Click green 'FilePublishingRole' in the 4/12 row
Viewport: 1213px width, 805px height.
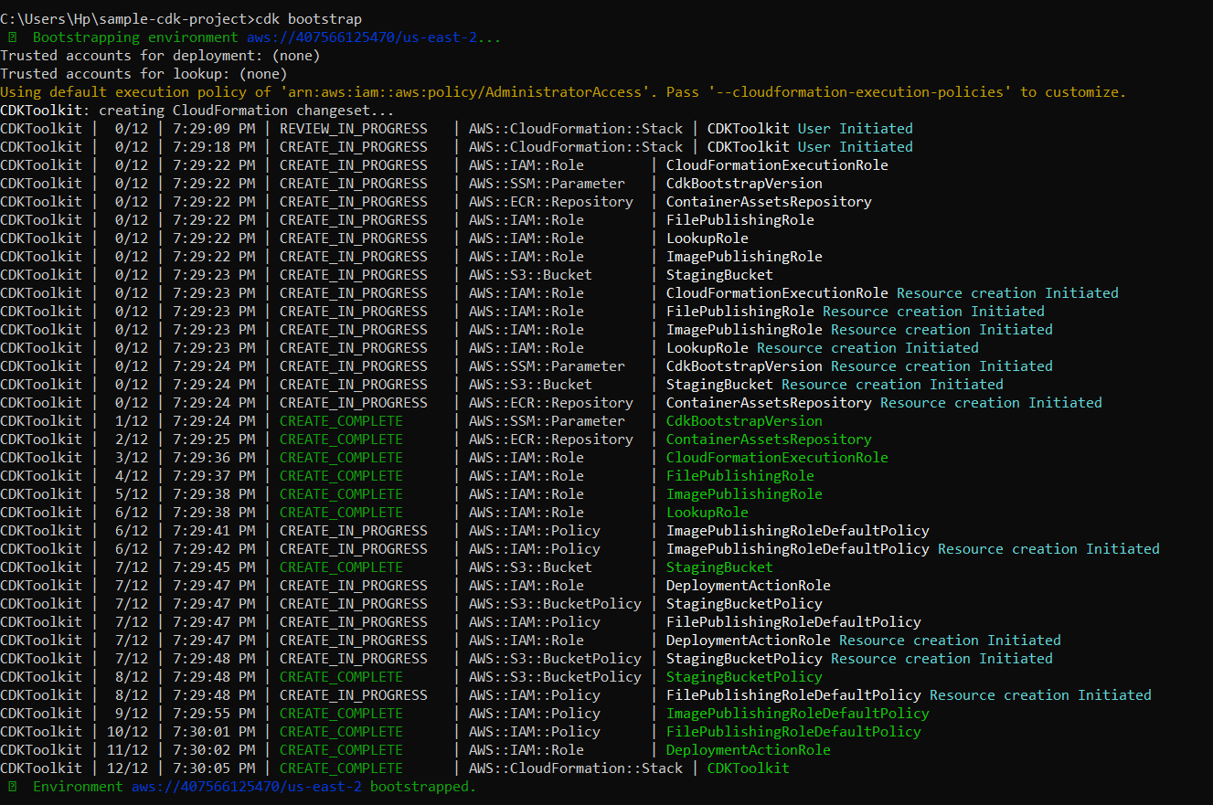[740, 476]
